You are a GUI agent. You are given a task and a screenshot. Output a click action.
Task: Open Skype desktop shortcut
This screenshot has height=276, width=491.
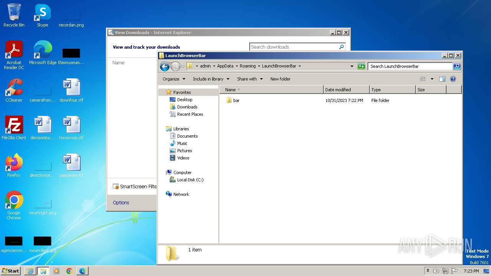43,15
